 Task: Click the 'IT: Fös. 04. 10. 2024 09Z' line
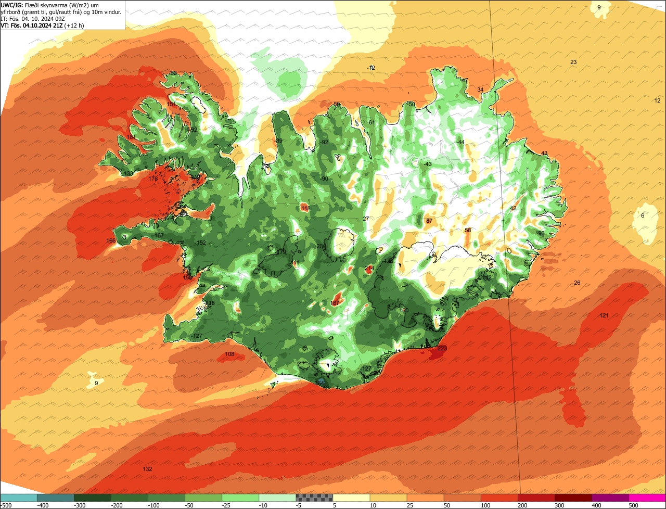coord(32,19)
